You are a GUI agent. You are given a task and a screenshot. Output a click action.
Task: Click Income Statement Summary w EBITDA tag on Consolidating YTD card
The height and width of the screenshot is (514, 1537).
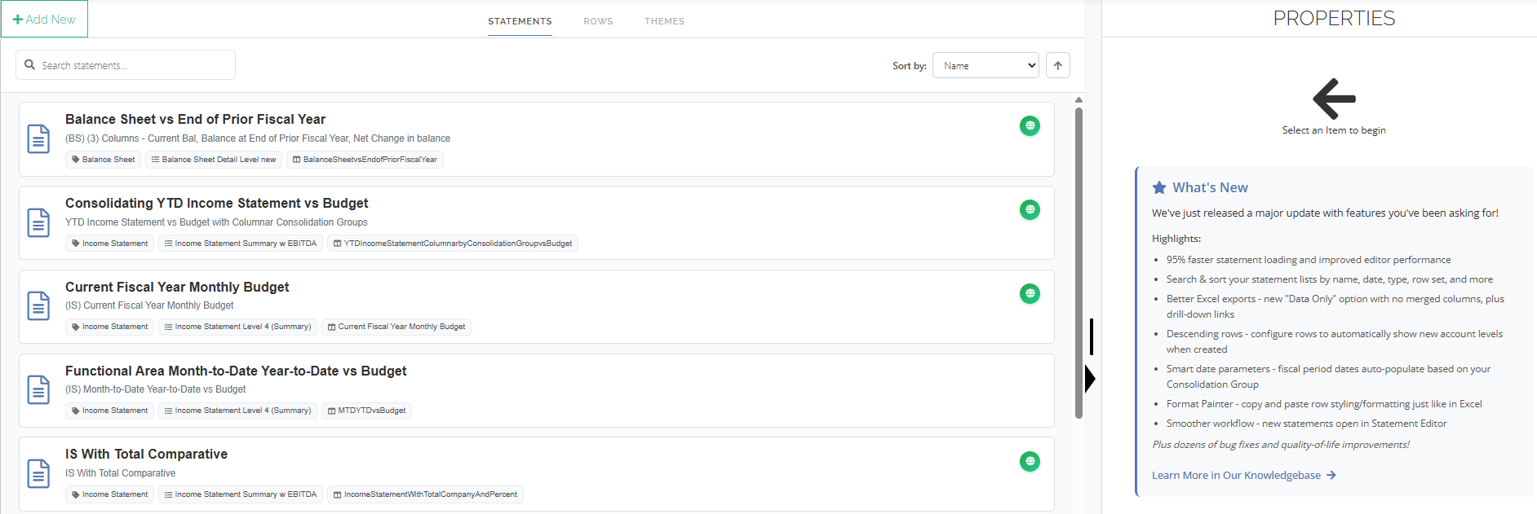point(241,244)
